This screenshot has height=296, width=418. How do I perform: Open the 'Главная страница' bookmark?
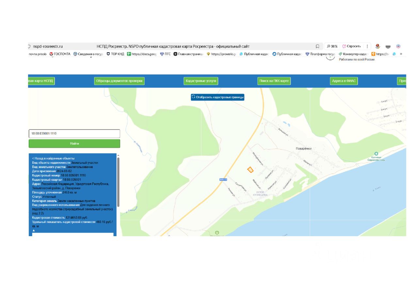click(x=188, y=54)
